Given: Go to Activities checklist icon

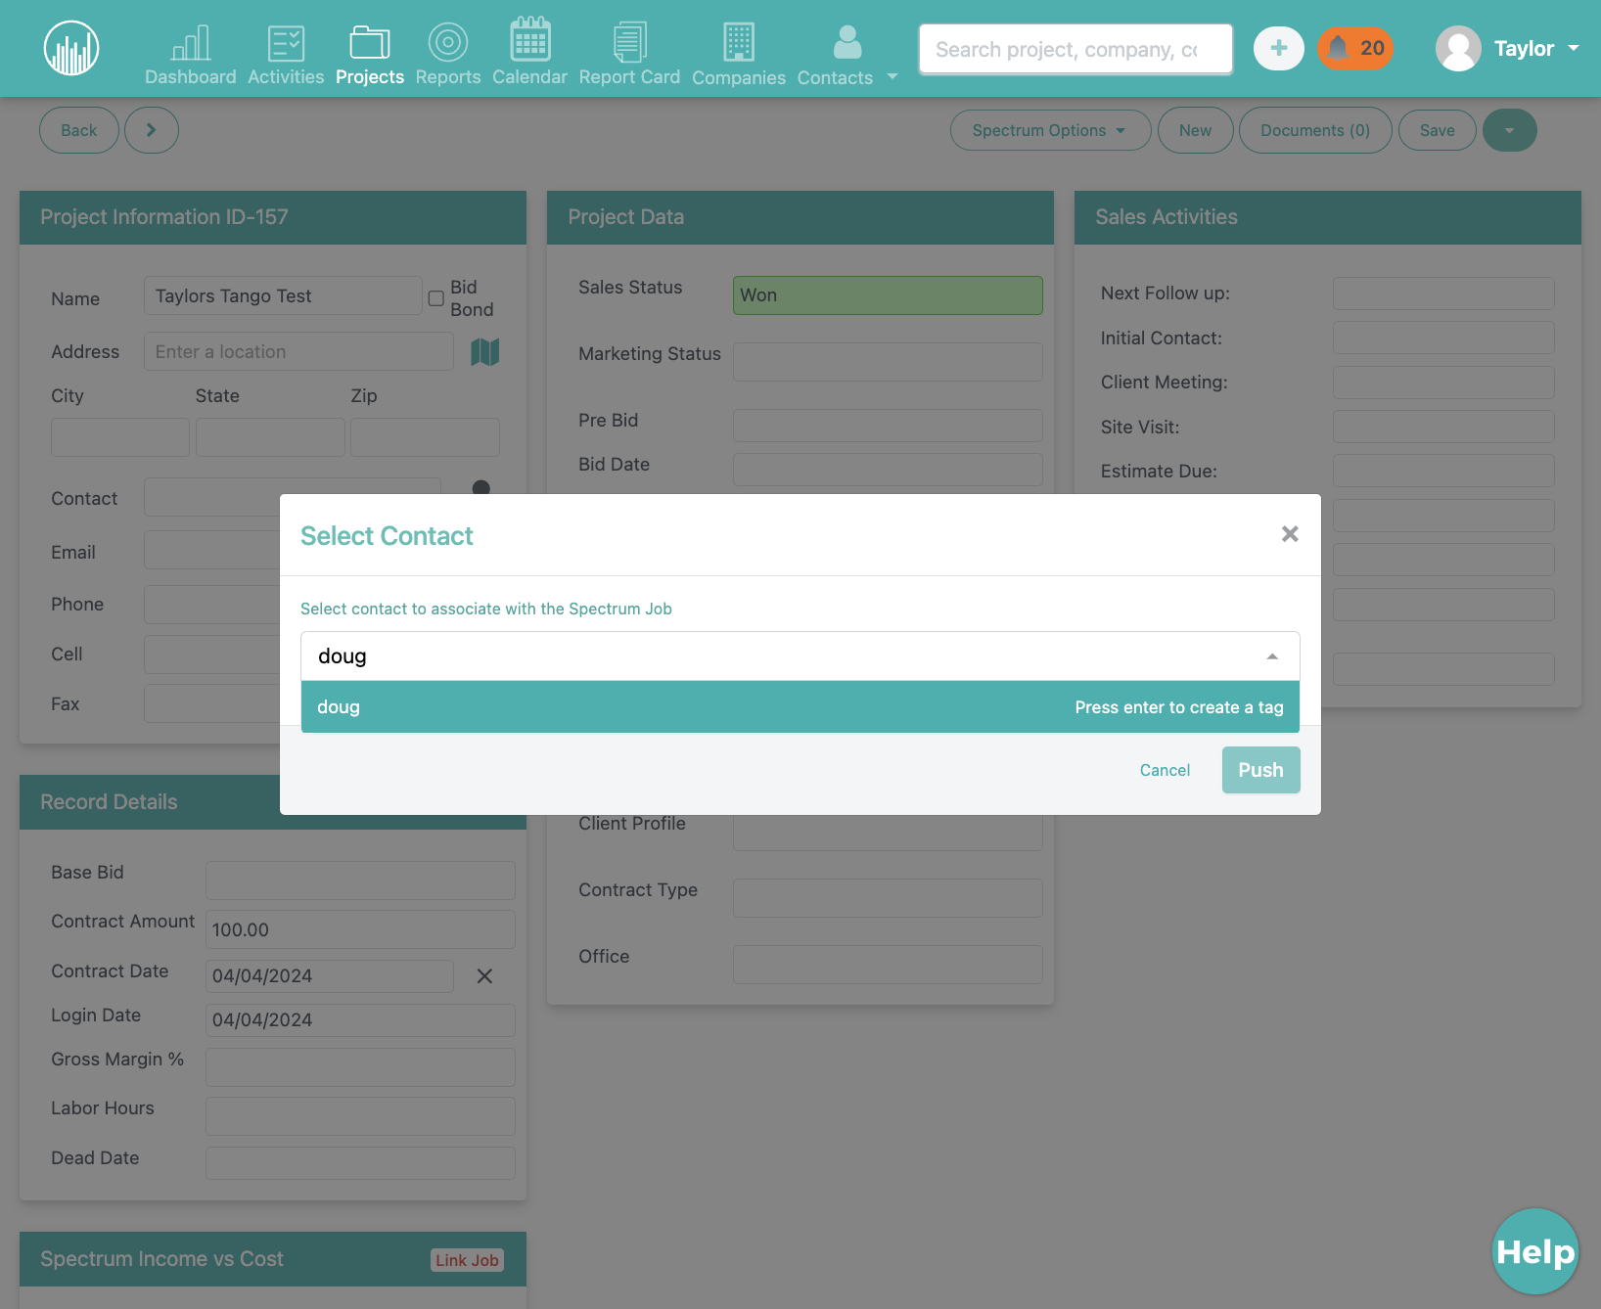Looking at the screenshot, I should click(x=286, y=43).
